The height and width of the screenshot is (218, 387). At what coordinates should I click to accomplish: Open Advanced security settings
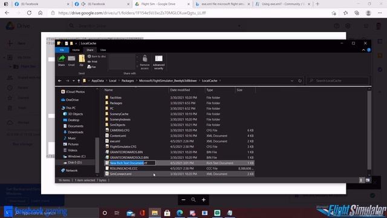point(158,62)
